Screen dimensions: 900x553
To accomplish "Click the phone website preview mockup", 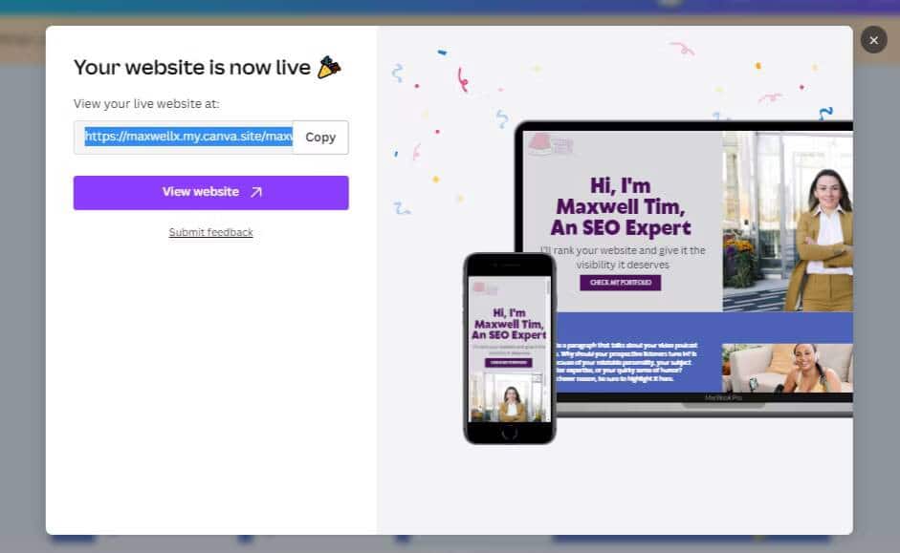I will [509, 349].
